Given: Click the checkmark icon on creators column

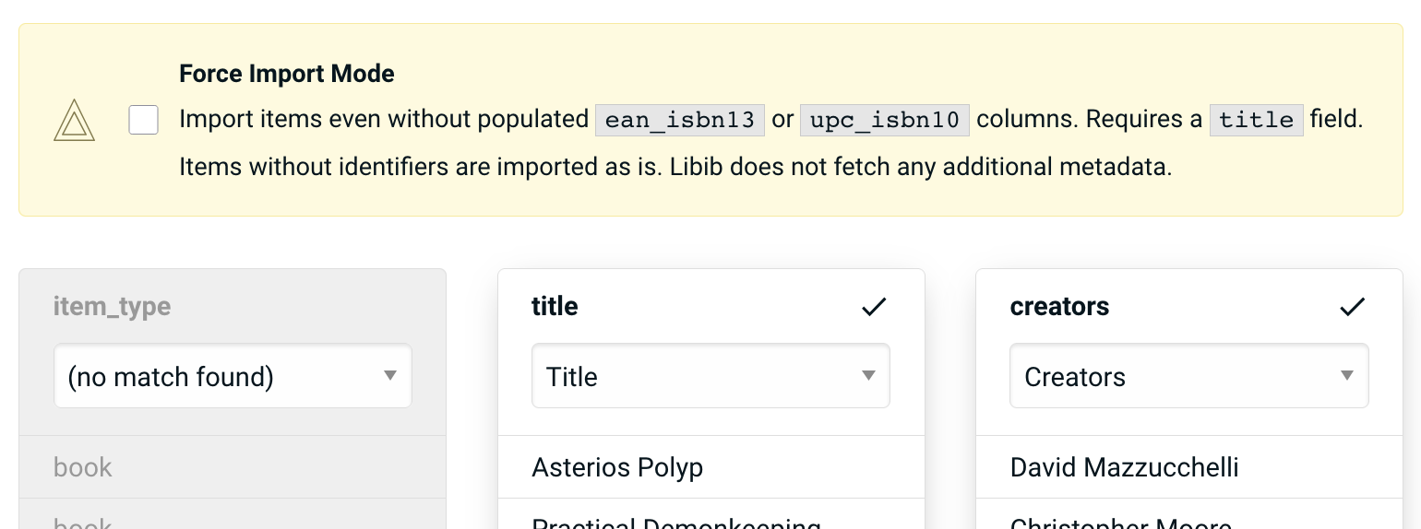Looking at the screenshot, I should [x=1352, y=307].
